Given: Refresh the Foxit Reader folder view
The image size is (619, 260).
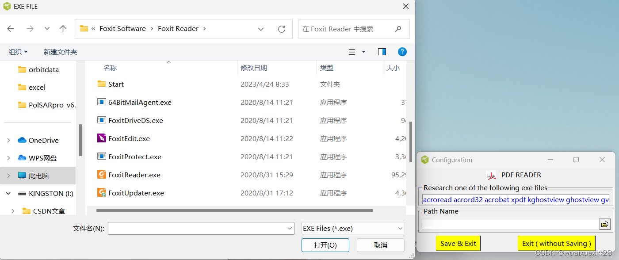Looking at the screenshot, I should (282, 29).
